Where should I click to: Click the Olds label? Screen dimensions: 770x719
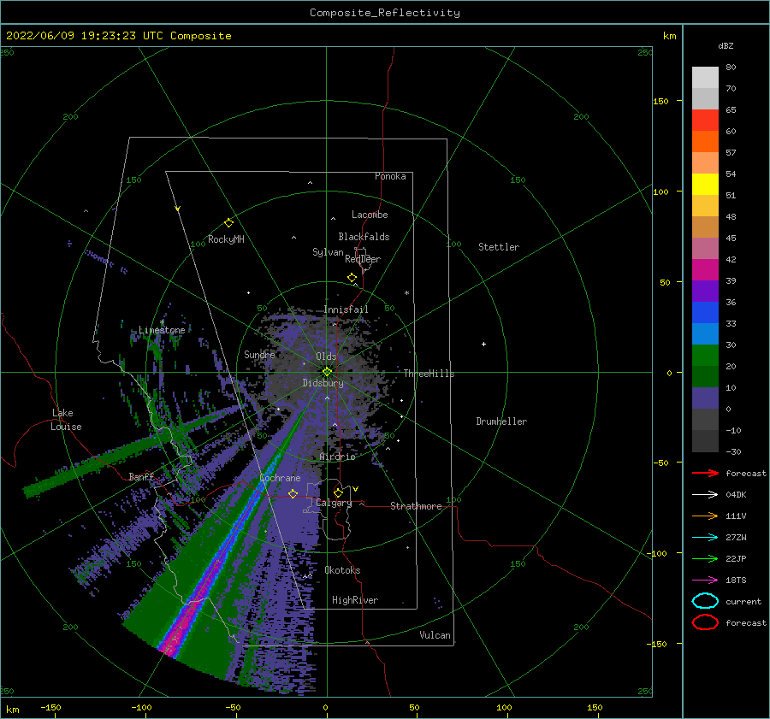point(326,357)
